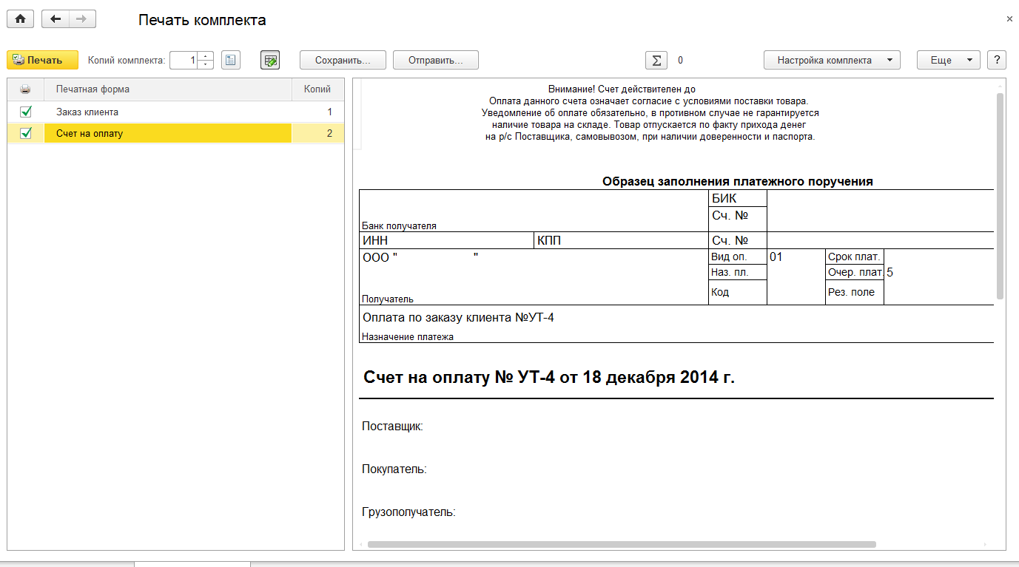This screenshot has height=567, width=1019.
Task: Click the Печать button
Action: [x=43, y=60]
